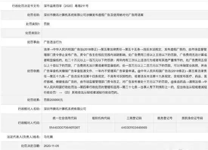Select the decision date 2020-11-05
The height and width of the screenshot is (150, 208).
(x=51, y=146)
